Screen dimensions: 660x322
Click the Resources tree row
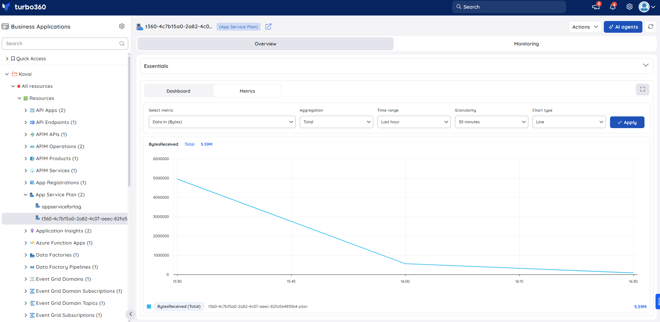point(42,98)
